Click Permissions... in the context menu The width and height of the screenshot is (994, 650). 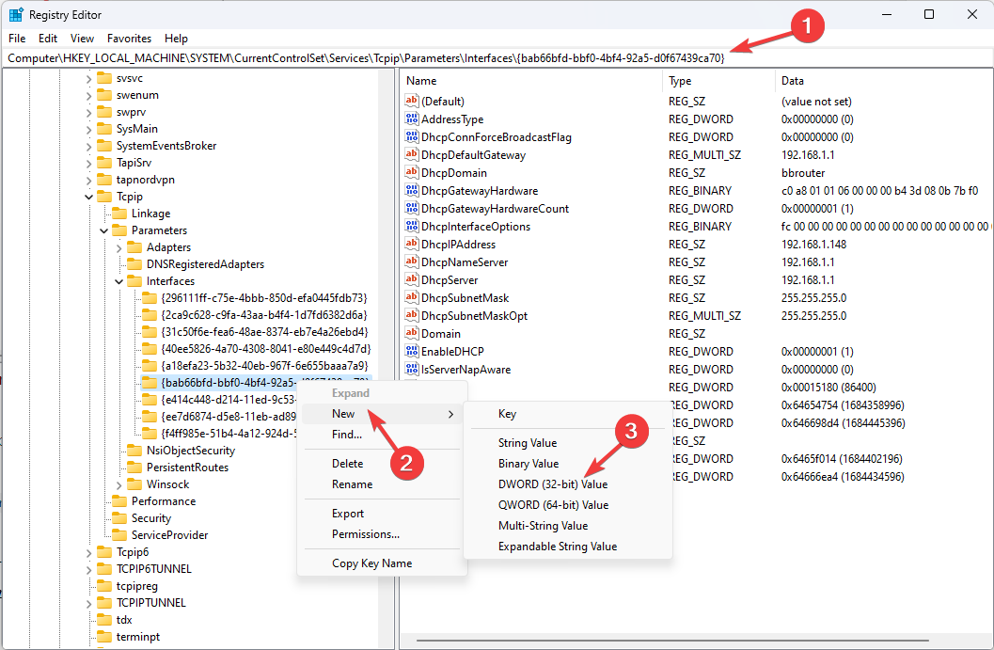pyautogui.click(x=382, y=534)
